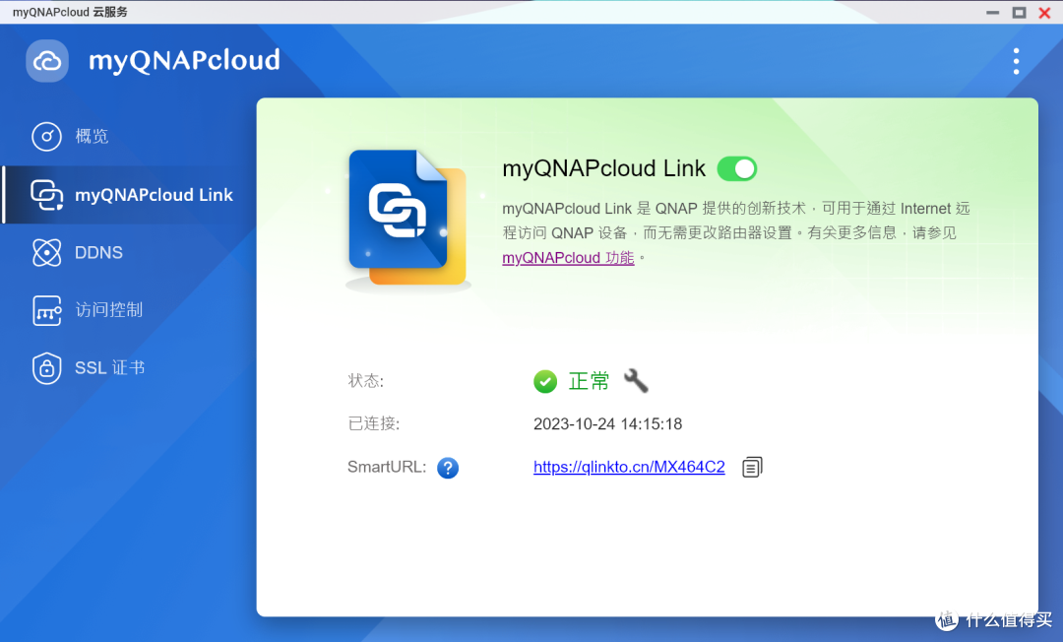
Task: Click the wrench diagnose icon beside 正常
Action: pyautogui.click(x=636, y=381)
